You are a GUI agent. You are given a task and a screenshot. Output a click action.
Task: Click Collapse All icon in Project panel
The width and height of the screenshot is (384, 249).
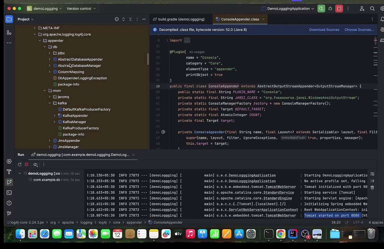pos(130,19)
